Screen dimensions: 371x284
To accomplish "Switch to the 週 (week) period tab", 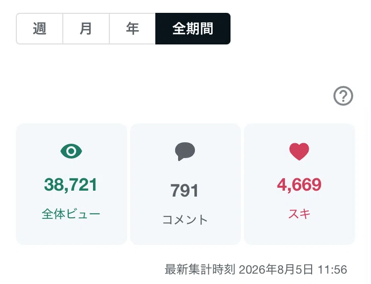I will pyautogui.click(x=40, y=29).
